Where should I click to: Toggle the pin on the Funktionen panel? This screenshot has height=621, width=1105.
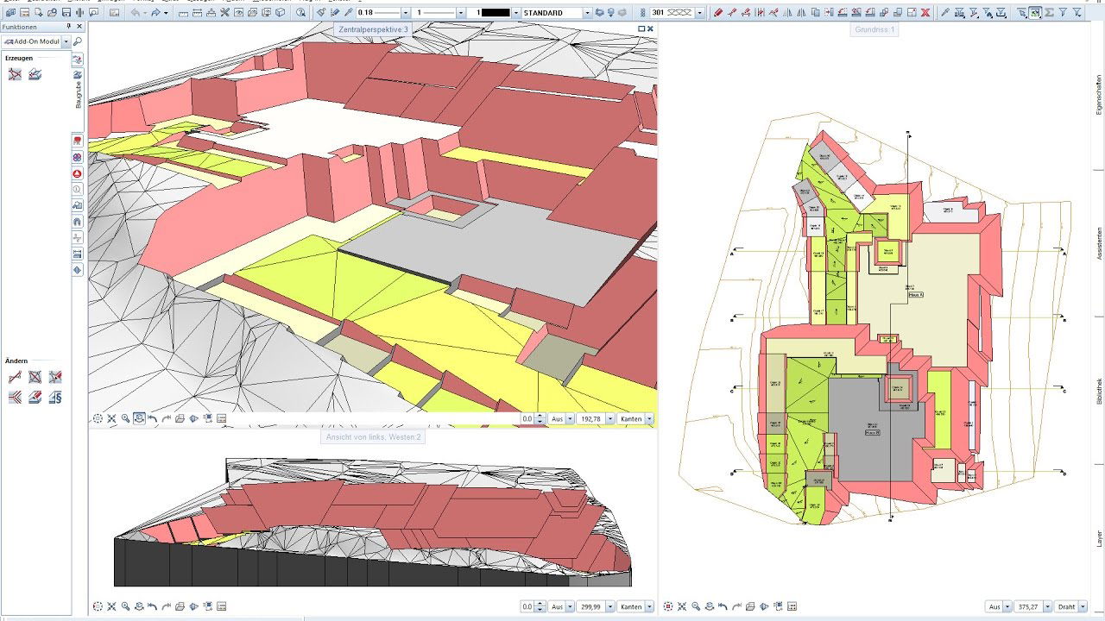tap(68, 27)
